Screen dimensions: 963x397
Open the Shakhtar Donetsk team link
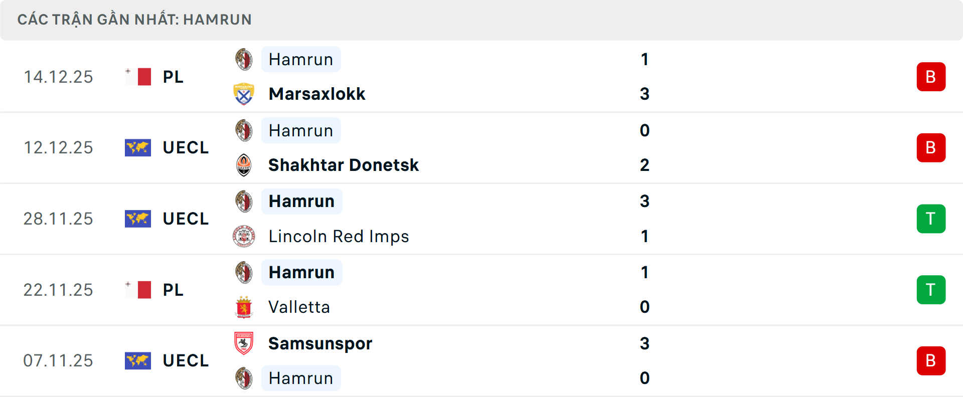(344, 165)
